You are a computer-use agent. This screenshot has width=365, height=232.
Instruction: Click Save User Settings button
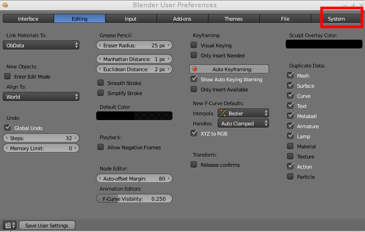(47, 225)
